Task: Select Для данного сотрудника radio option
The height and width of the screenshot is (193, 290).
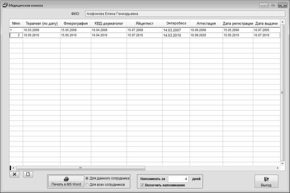Action: tap(87, 177)
